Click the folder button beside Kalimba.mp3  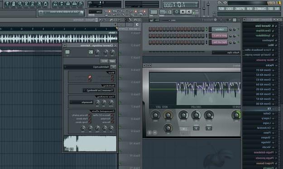click(x=113, y=67)
